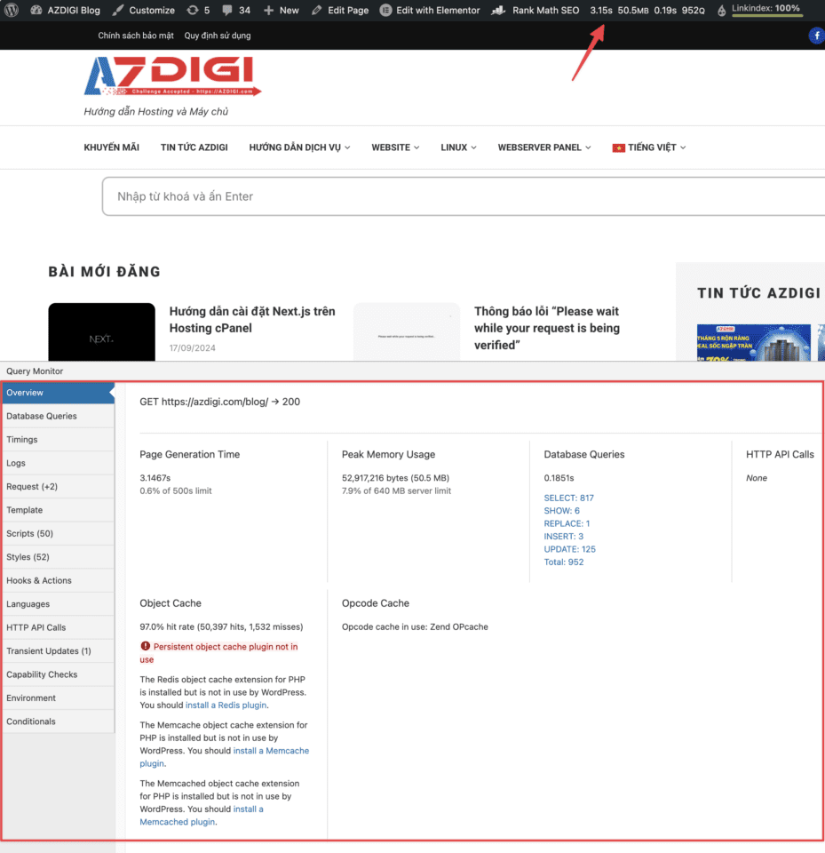The width and height of the screenshot is (825, 853).
Task: Click the plus New content icon
Action: pyautogui.click(x=269, y=10)
